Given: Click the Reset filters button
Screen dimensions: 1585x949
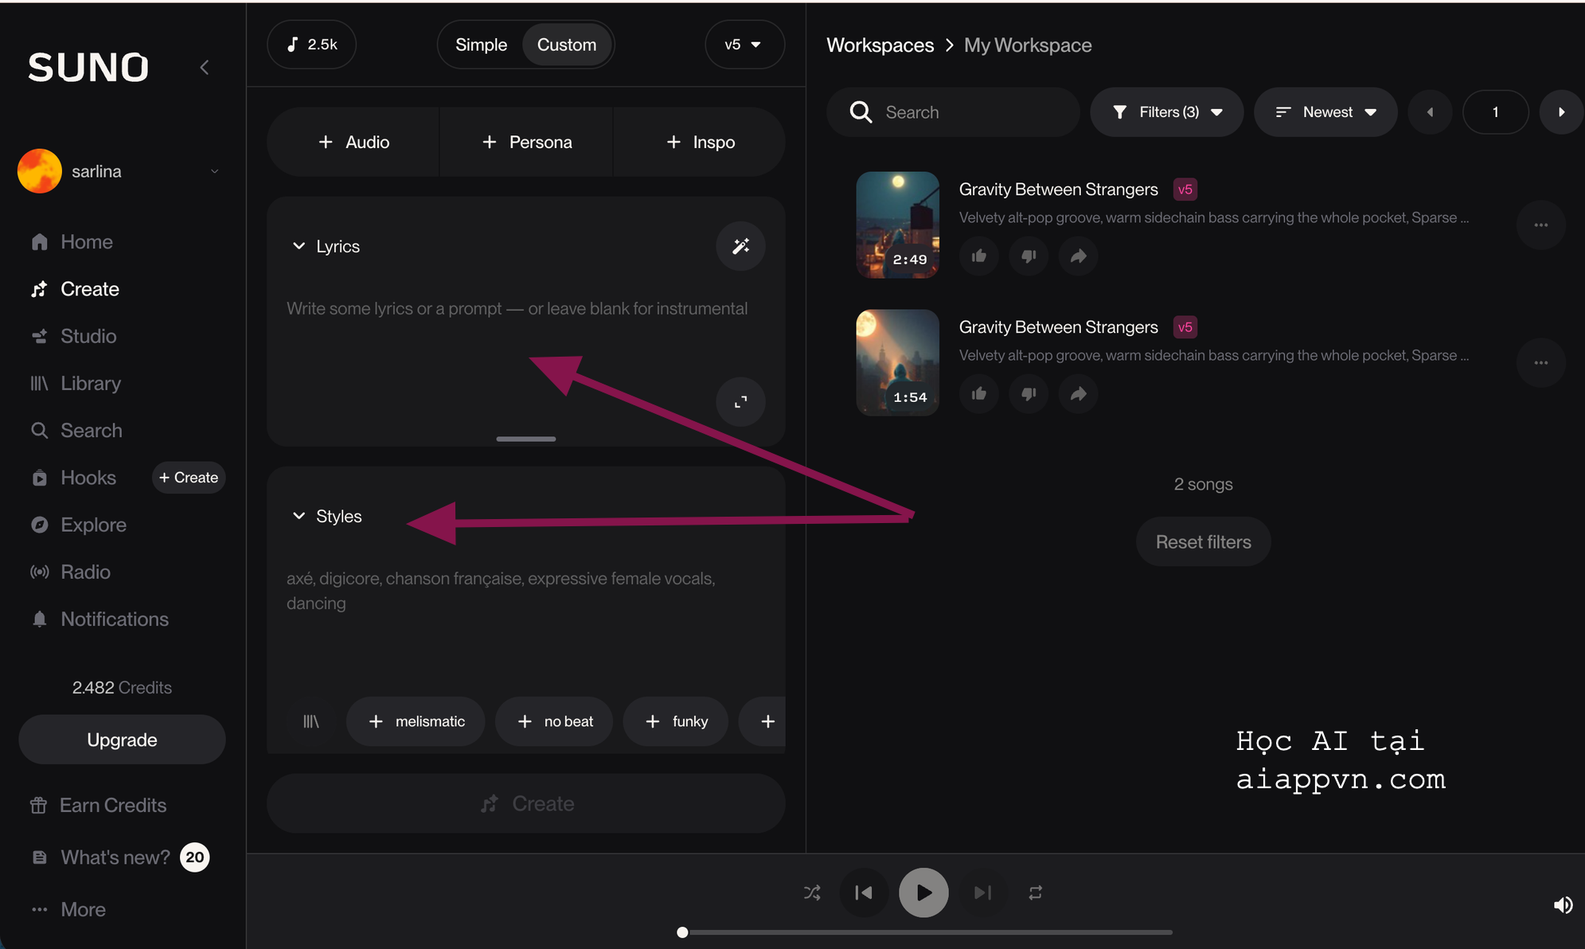Looking at the screenshot, I should [1203, 542].
